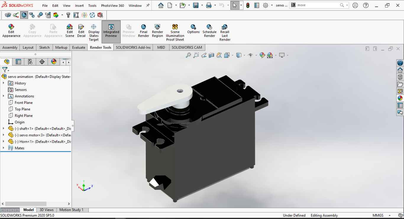This screenshot has height=219, width=404.
Task: Switch to PropertyManager tab
Action: [x=18, y=62]
